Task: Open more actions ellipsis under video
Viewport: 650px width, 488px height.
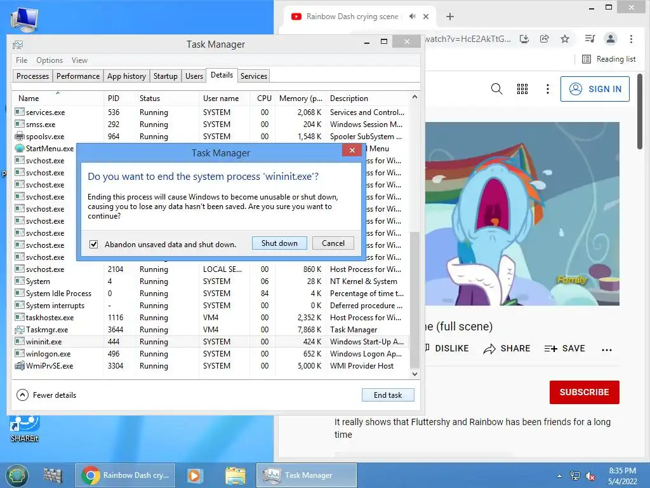Action: coord(606,349)
